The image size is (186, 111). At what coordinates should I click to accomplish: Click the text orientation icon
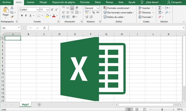click(x=74, y=17)
